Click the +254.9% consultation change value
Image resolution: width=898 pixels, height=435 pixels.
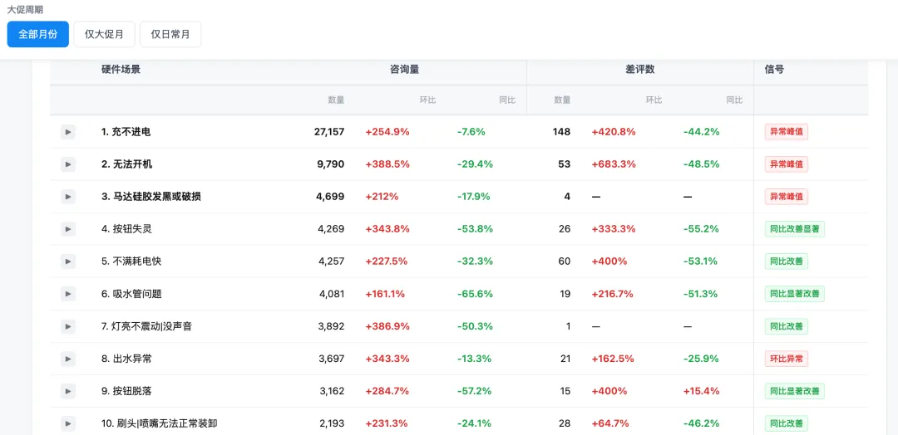point(387,132)
